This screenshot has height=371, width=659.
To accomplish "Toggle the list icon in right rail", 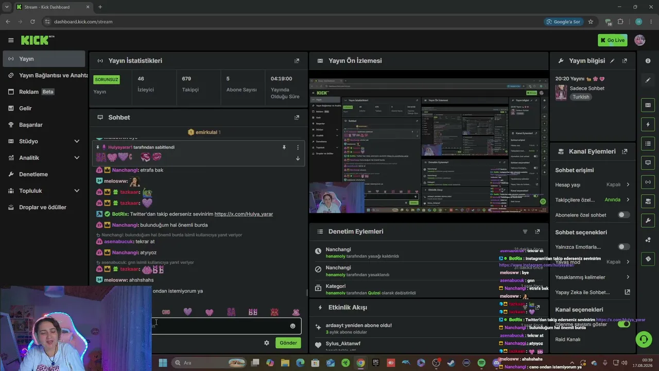I will click(x=648, y=144).
